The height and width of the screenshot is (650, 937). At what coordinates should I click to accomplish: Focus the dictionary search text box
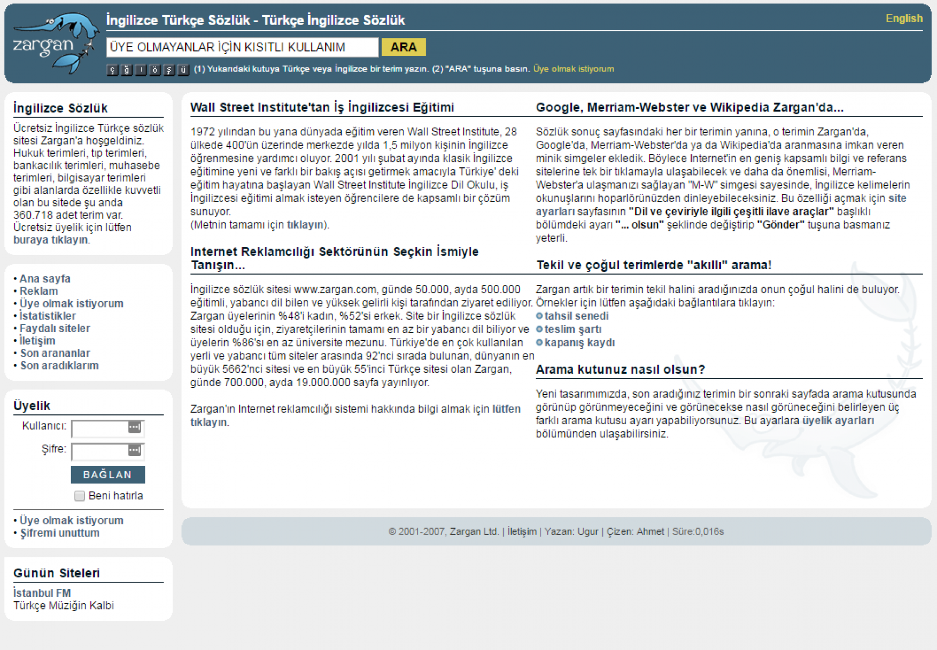[242, 47]
